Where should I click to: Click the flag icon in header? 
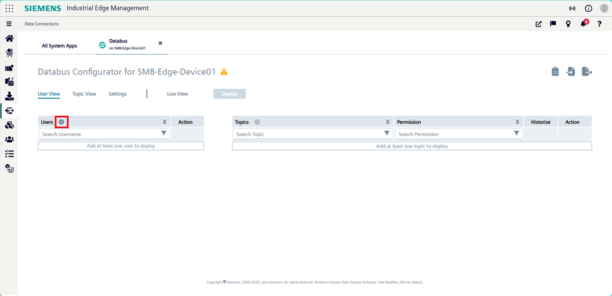point(553,24)
